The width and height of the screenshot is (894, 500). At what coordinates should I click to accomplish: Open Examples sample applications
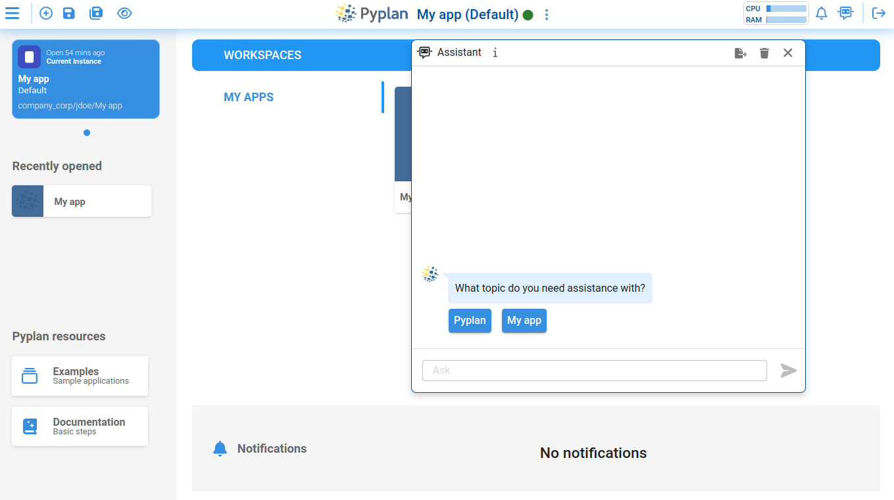pyautogui.click(x=80, y=376)
